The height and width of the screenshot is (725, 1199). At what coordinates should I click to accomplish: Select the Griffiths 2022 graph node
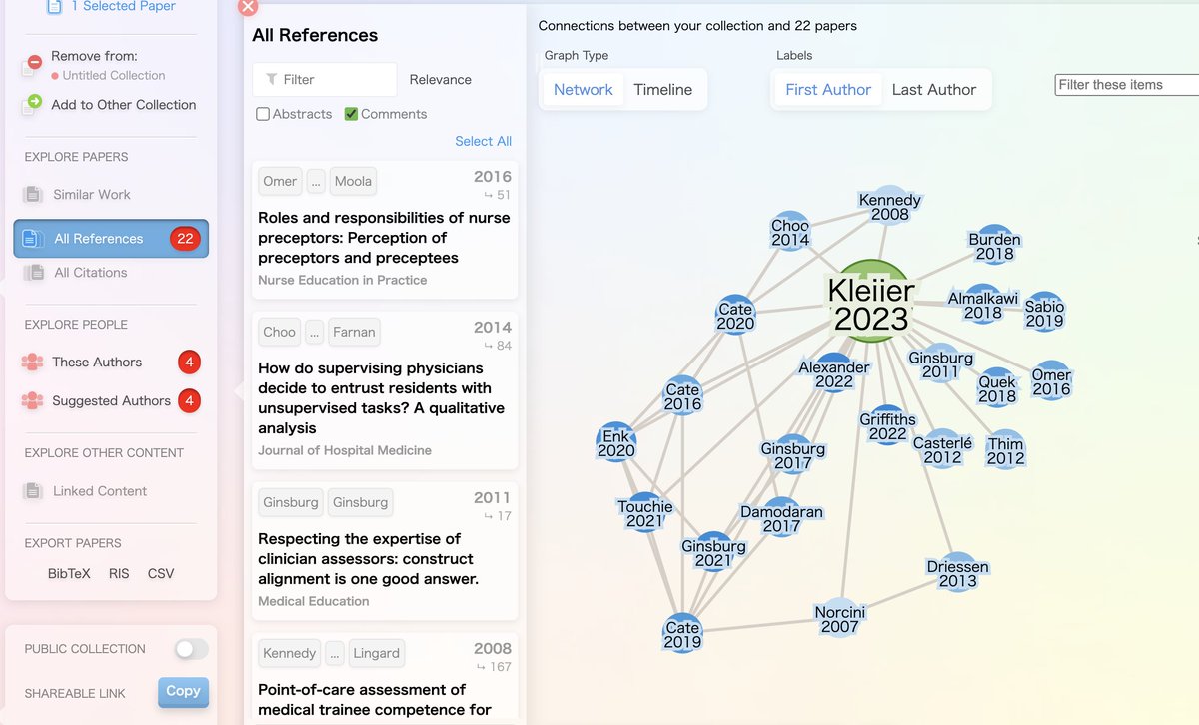(x=887, y=426)
